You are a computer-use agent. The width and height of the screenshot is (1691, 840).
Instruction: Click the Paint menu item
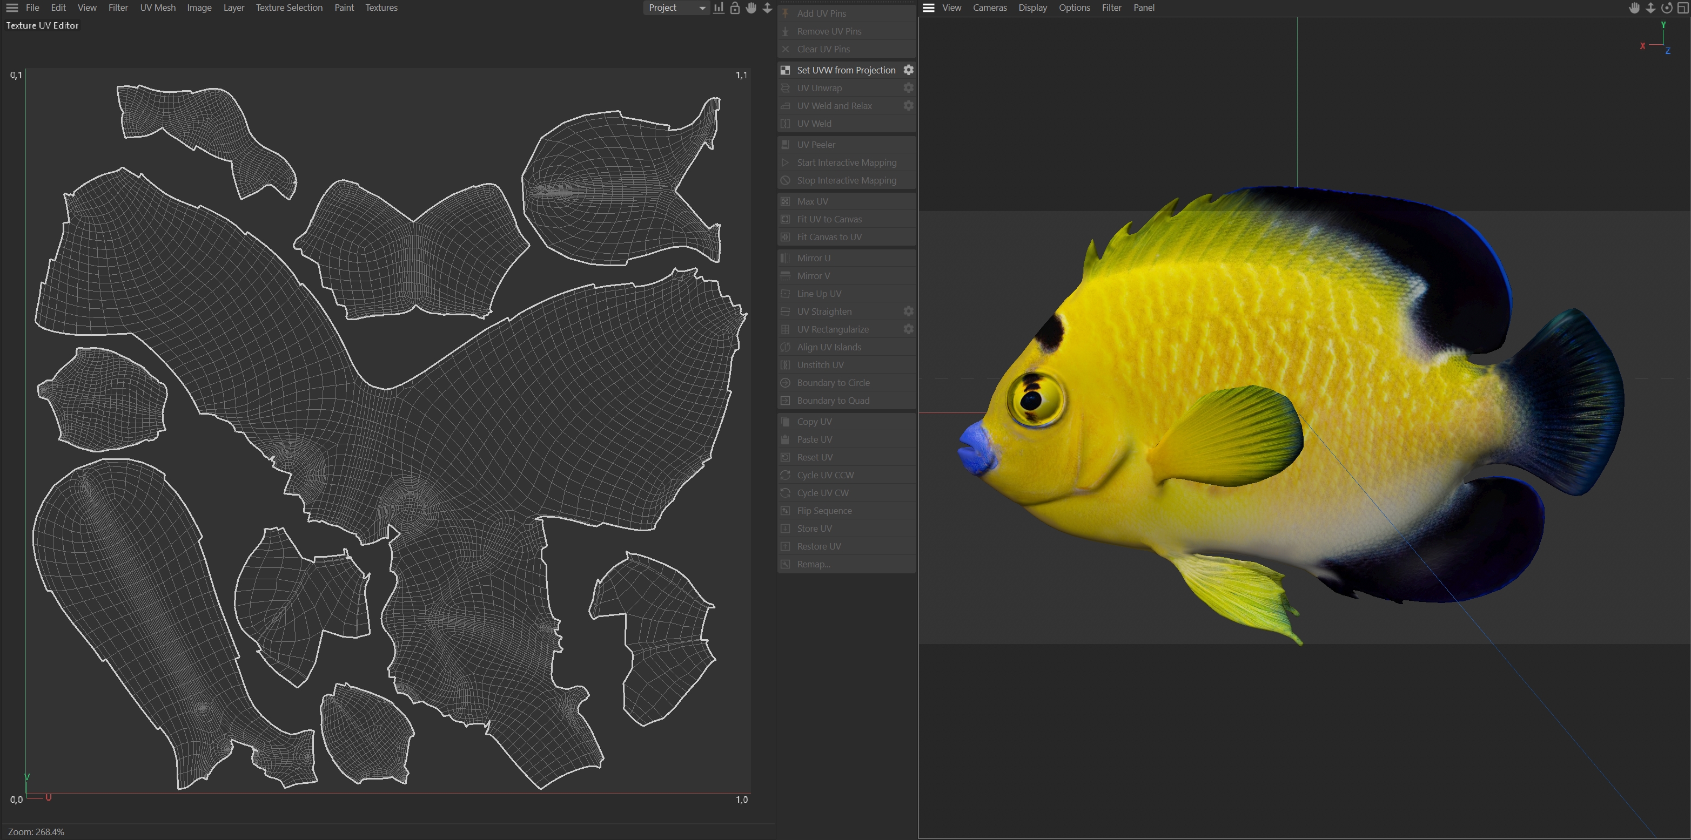point(343,8)
